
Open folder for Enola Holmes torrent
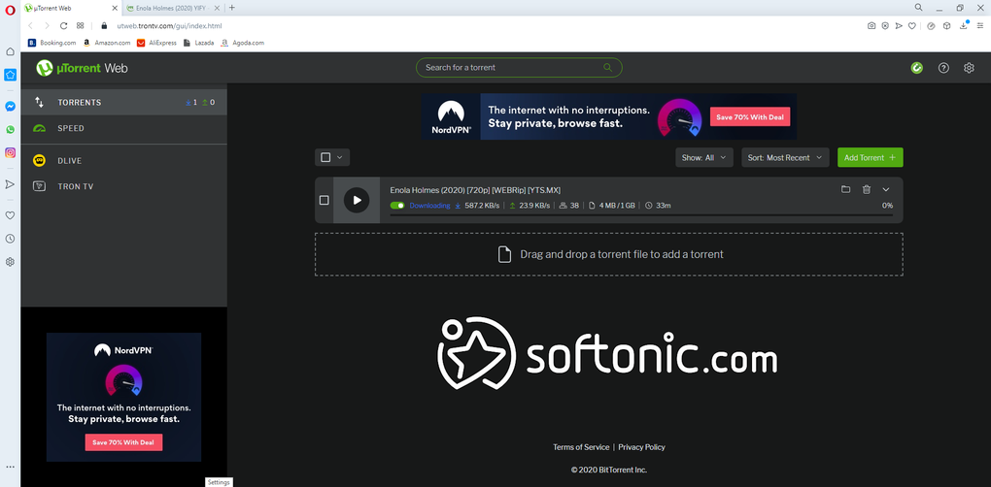[x=845, y=189]
